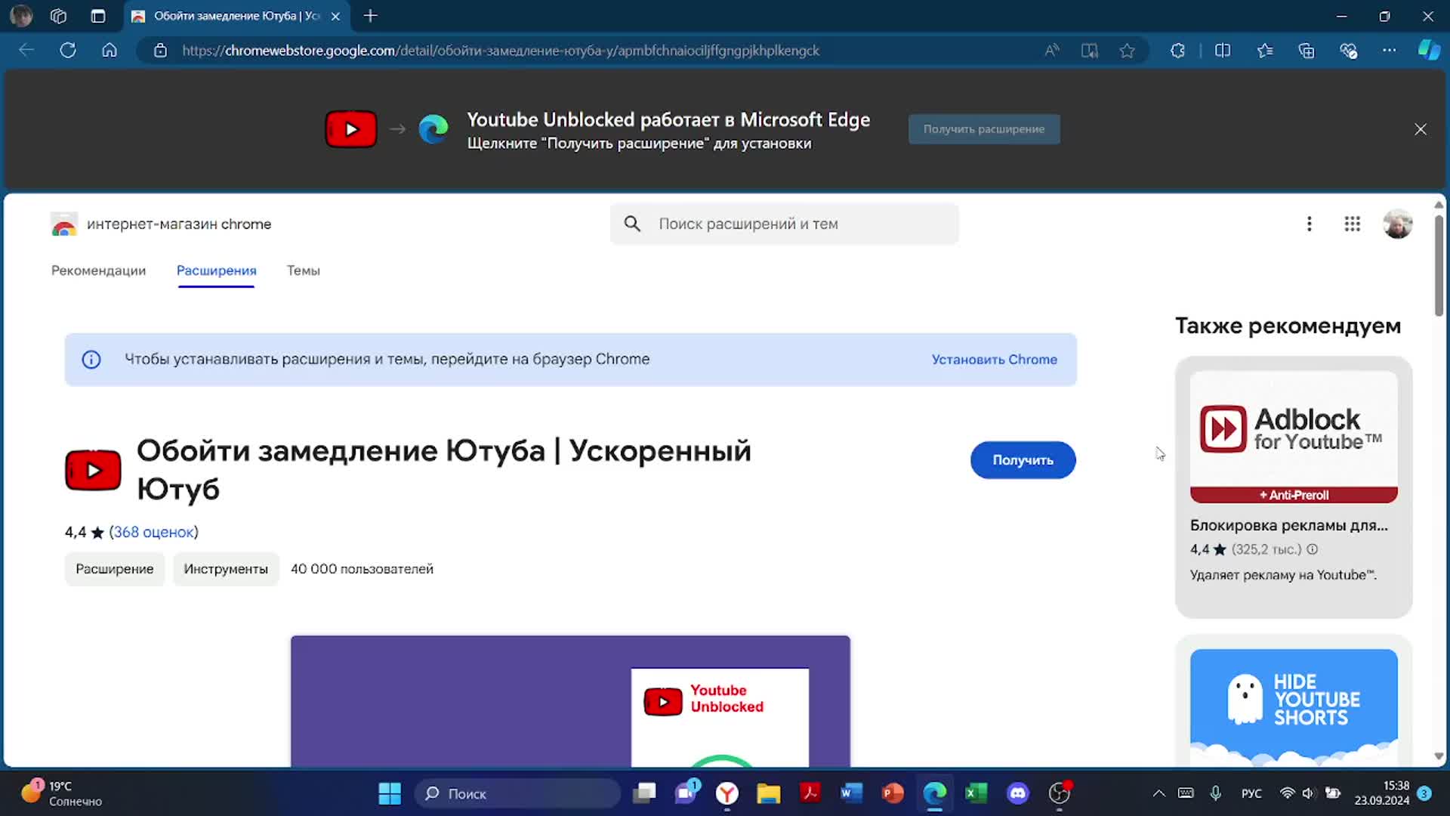Dismiss the Youtube Unblocked Edge banner

1421,129
